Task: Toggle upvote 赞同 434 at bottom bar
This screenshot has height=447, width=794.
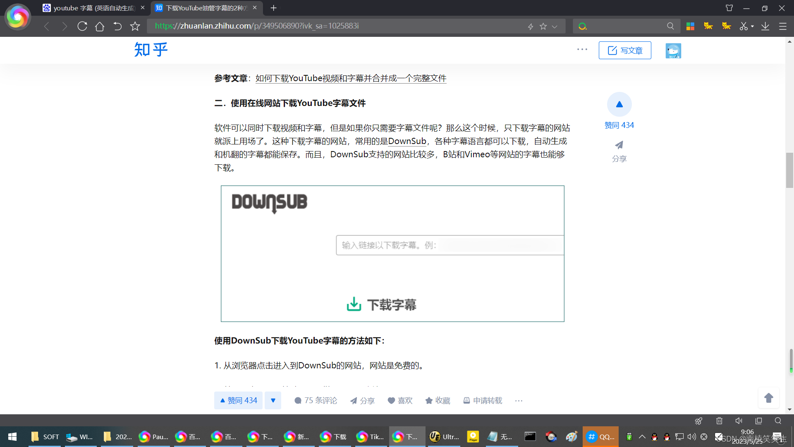Action: point(239,400)
